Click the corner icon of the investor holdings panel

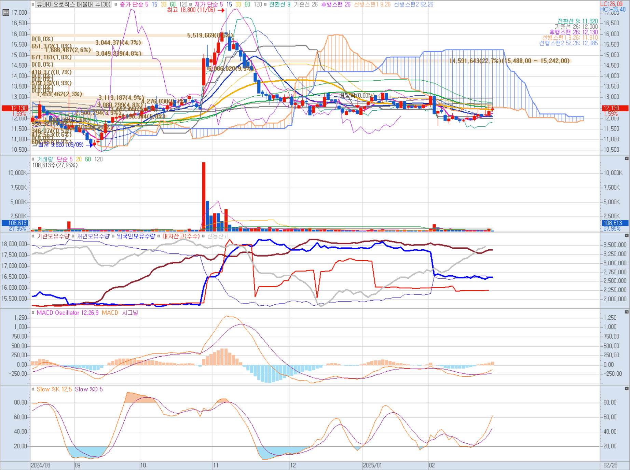tap(626, 235)
